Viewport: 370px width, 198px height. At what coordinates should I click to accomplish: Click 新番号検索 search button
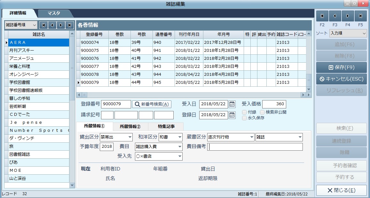[x=152, y=104]
